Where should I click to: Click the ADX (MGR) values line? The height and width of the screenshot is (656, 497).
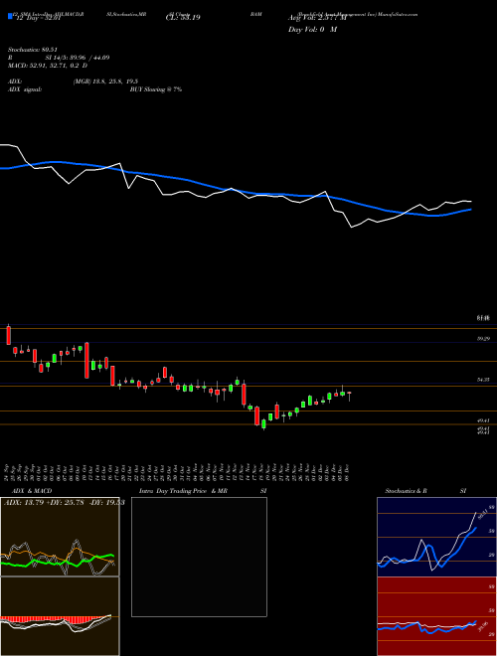click(73, 82)
